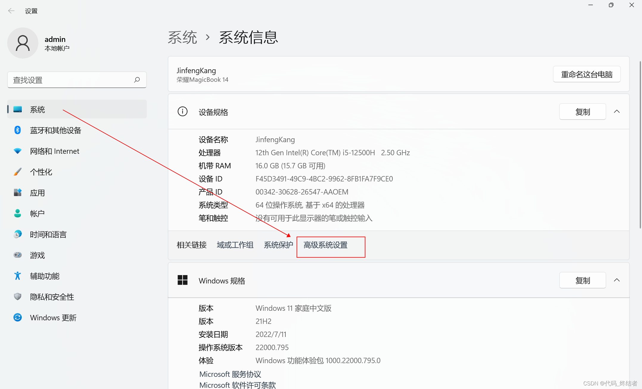
Task: Click Windows 11 家庭中文版 value
Action: point(293,308)
